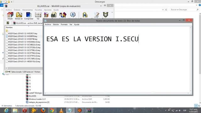
Task: Open Opera browser from taskbar
Action: 24,110
